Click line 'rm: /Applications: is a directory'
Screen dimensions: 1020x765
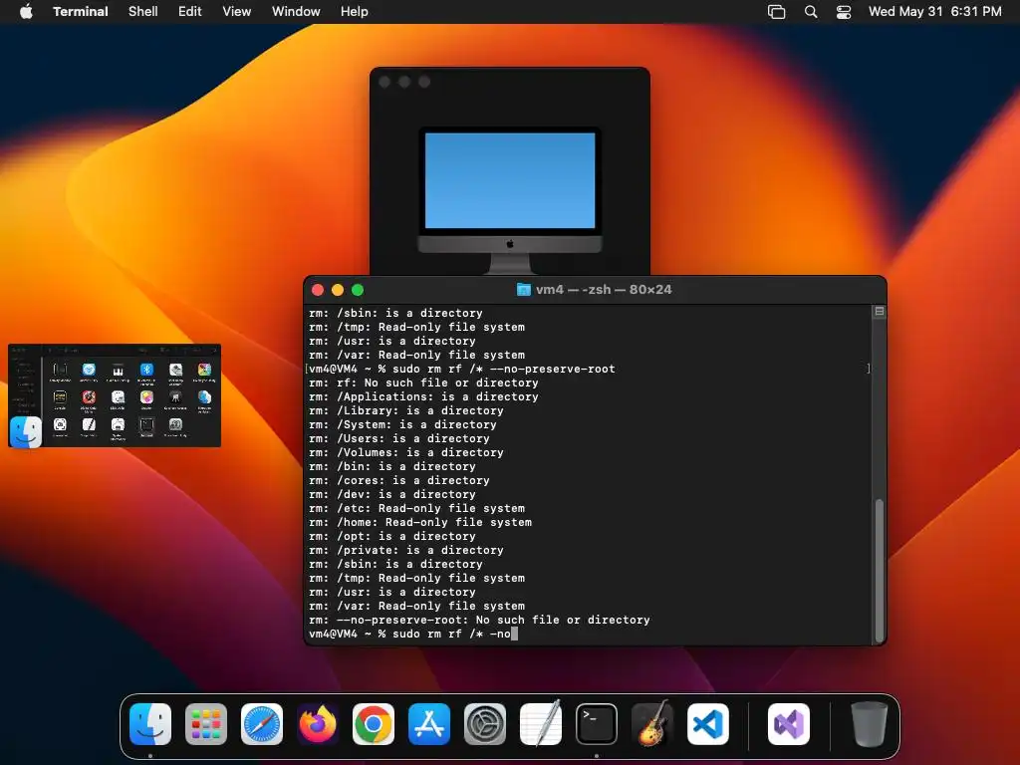point(423,396)
